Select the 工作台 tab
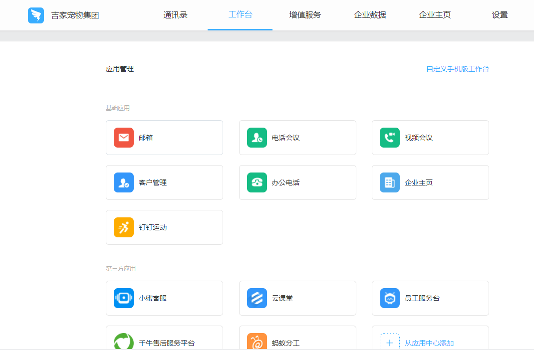The width and height of the screenshot is (534, 350). (240, 14)
